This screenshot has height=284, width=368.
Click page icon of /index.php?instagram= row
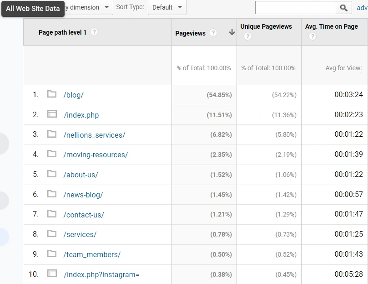[52, 274]
